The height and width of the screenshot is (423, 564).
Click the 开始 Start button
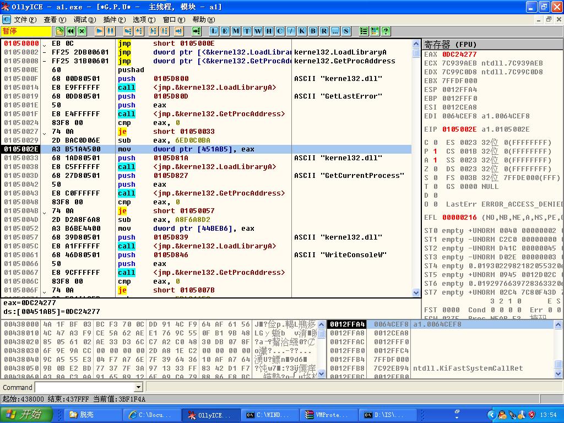coord(26,415)
